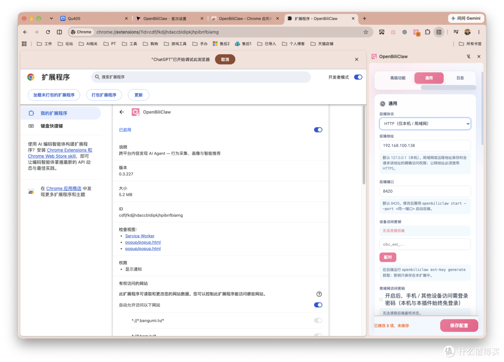504x362 pixels.
Task: Click the browser address bar URL
Action: pyautogui.click(x=158, y=32)
